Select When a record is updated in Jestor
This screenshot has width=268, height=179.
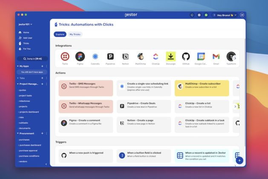click(x=202, y=156)
